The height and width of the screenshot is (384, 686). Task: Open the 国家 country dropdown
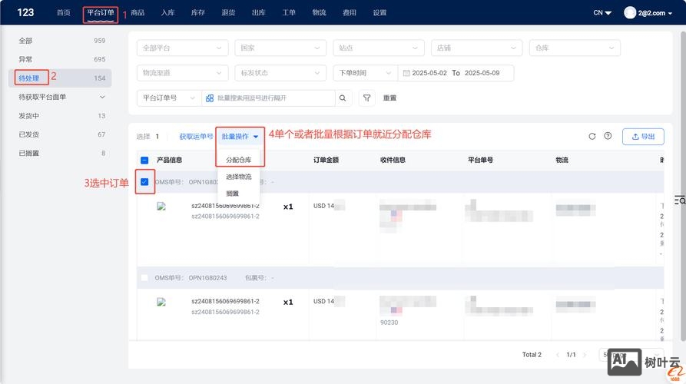click(x=280, y=48)
